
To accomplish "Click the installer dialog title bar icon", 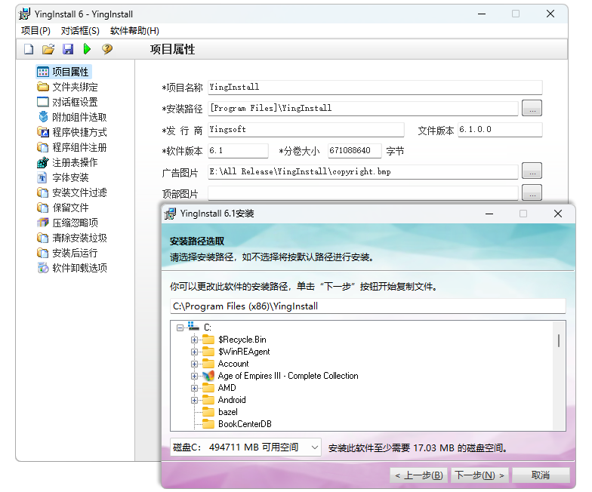I will coord(170,214).
